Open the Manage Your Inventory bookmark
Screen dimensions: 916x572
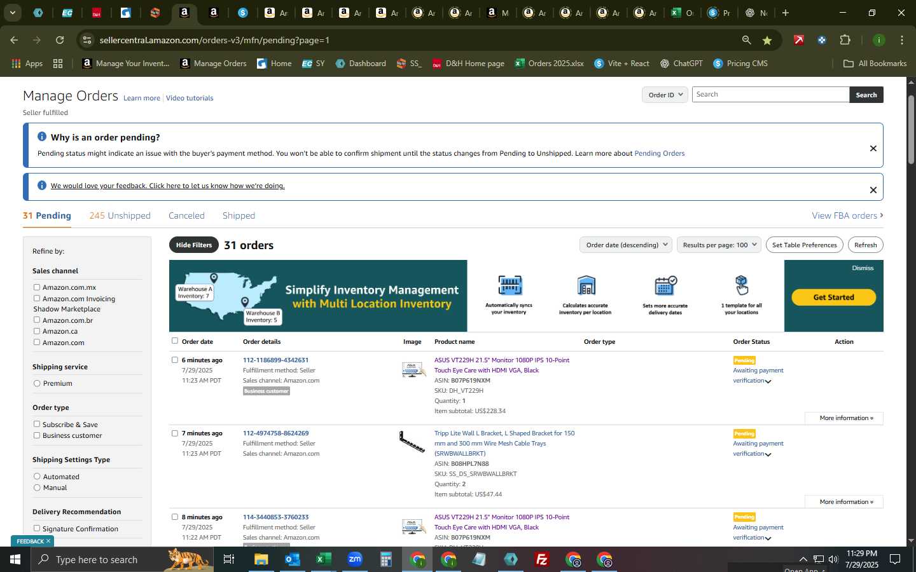click(126, 64)
